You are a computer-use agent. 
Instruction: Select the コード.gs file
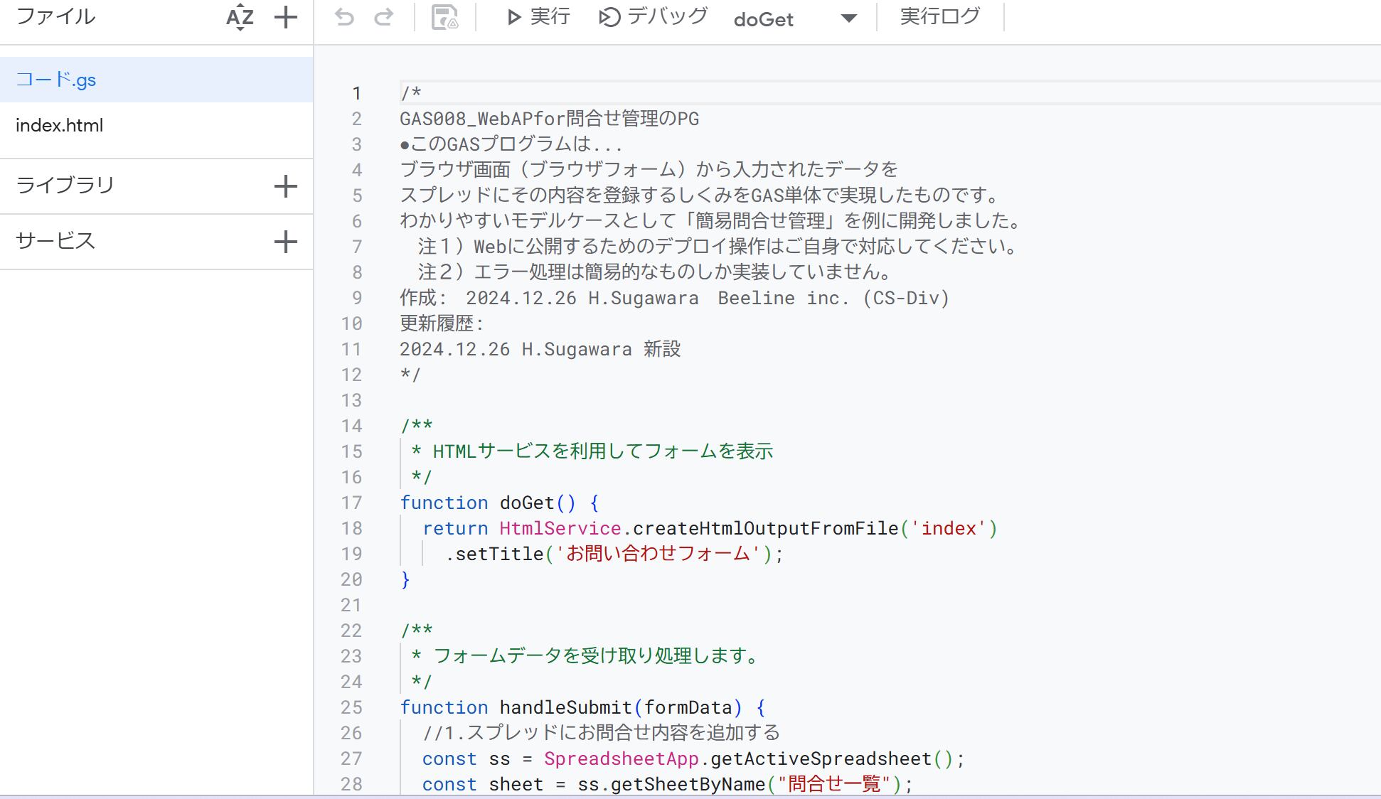pyautogui.click(x=56, y=80)
